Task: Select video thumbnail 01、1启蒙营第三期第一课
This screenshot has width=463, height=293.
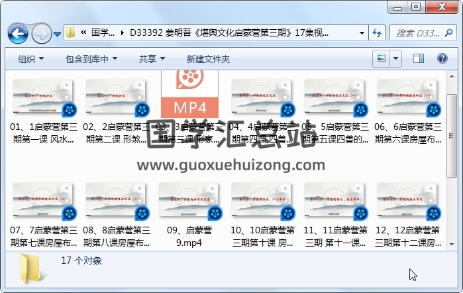Action: click(43, 97)
